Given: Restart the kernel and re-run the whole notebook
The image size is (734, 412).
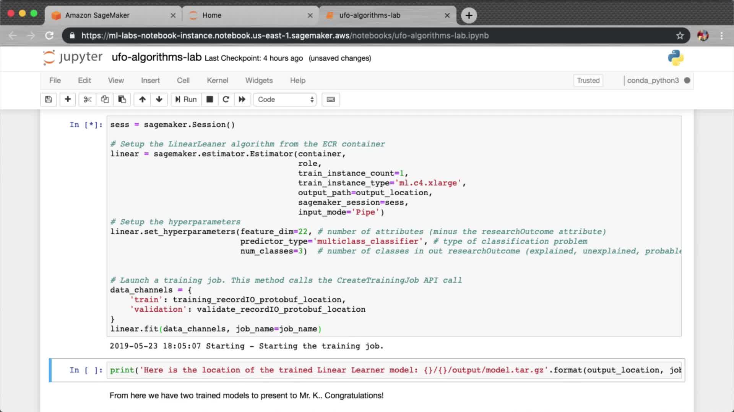Looking at the screenshot, I should [242, 100].
